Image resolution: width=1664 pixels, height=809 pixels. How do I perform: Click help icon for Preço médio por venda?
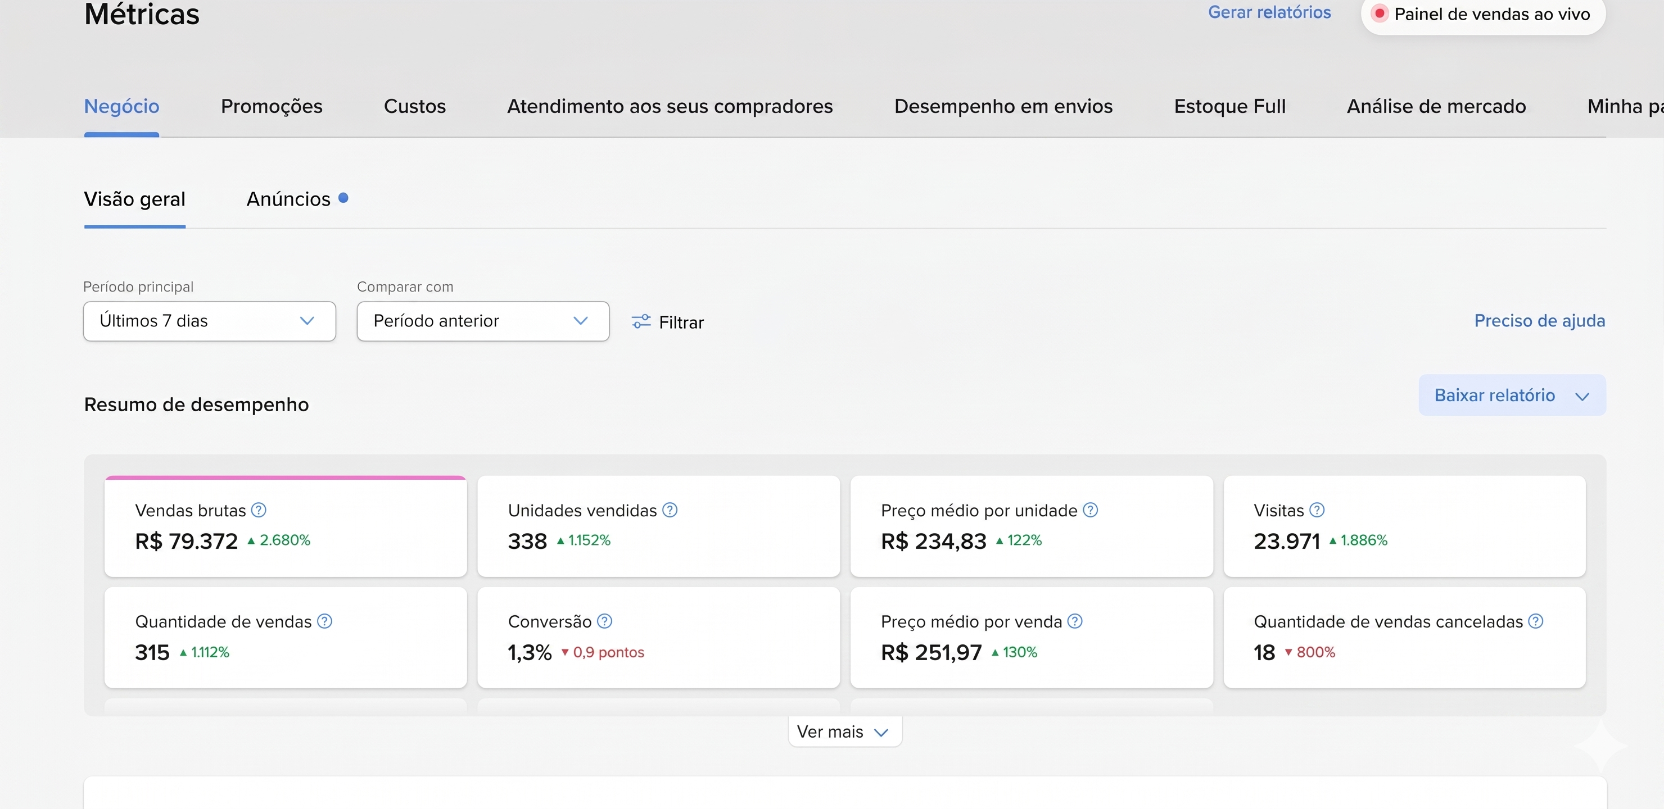[x=1075, y=621]
